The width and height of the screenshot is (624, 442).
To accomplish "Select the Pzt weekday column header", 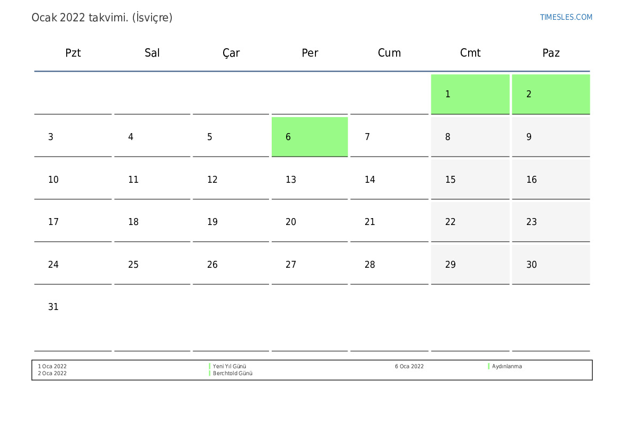I will tap(73, 53).
